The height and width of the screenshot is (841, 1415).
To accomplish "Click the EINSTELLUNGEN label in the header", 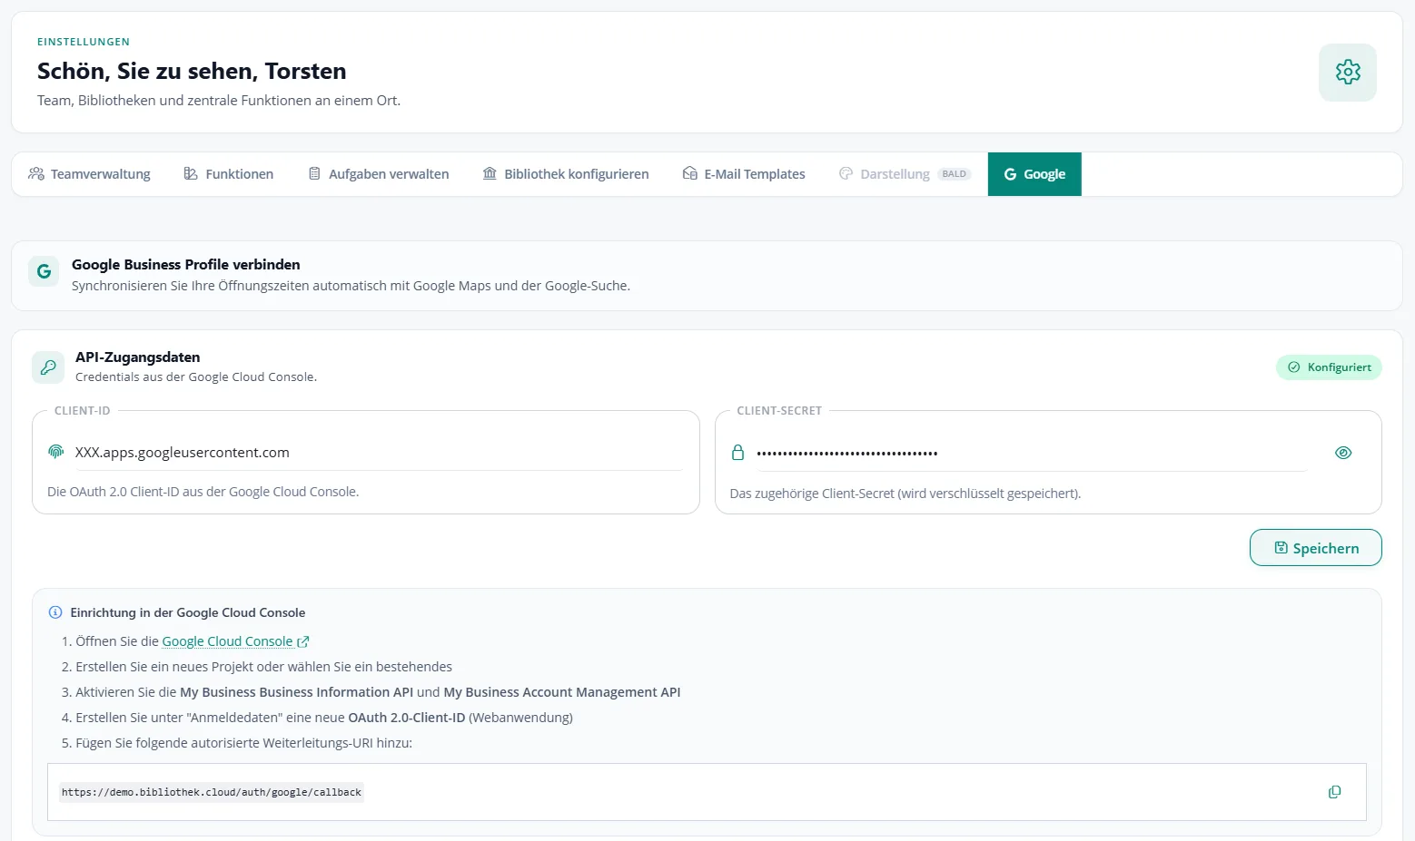I will 84,42.
